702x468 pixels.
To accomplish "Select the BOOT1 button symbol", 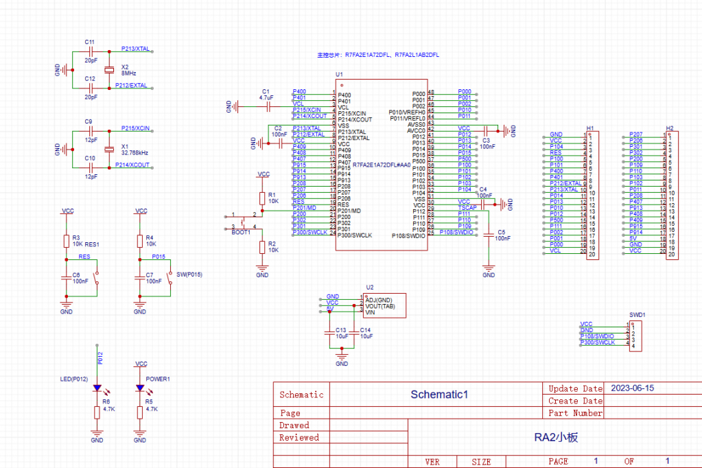I will coord(244,222).
